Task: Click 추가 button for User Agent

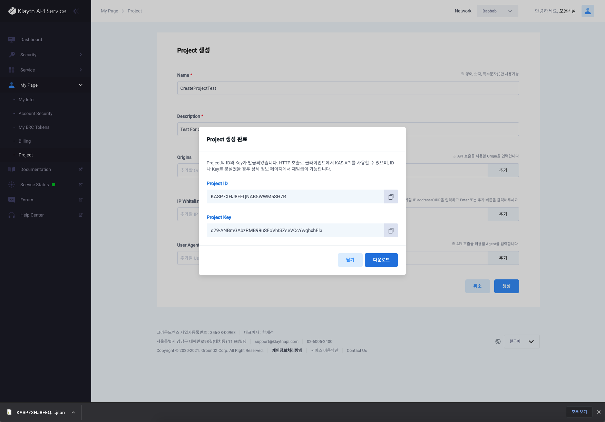Action: (x=503, y=258)
